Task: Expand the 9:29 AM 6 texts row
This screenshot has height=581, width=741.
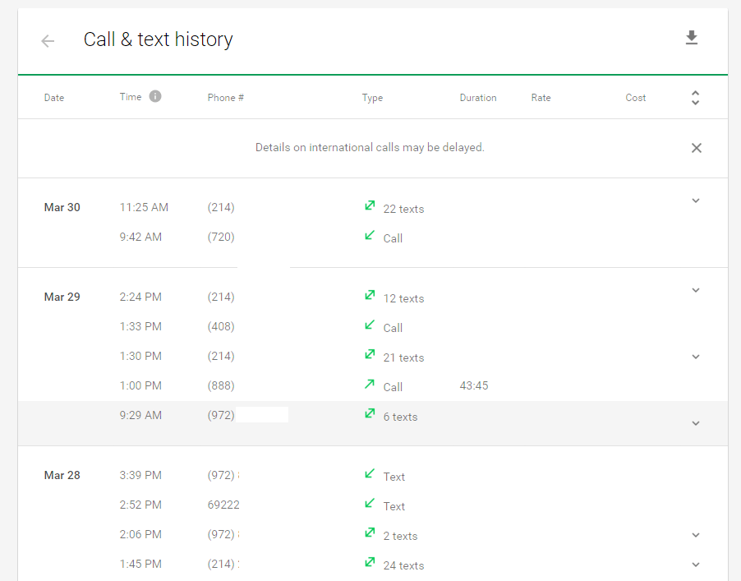Action: coord(696,423)
